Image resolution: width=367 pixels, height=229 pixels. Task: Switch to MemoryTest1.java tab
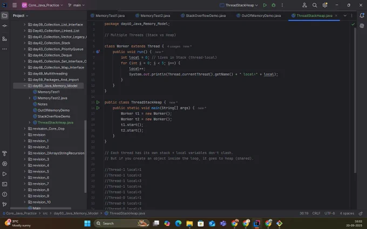coord(107,16)
